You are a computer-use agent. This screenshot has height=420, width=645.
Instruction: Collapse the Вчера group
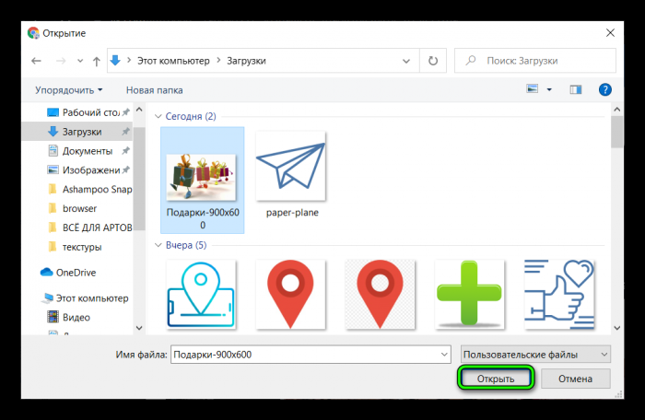(x=158, y=245)
